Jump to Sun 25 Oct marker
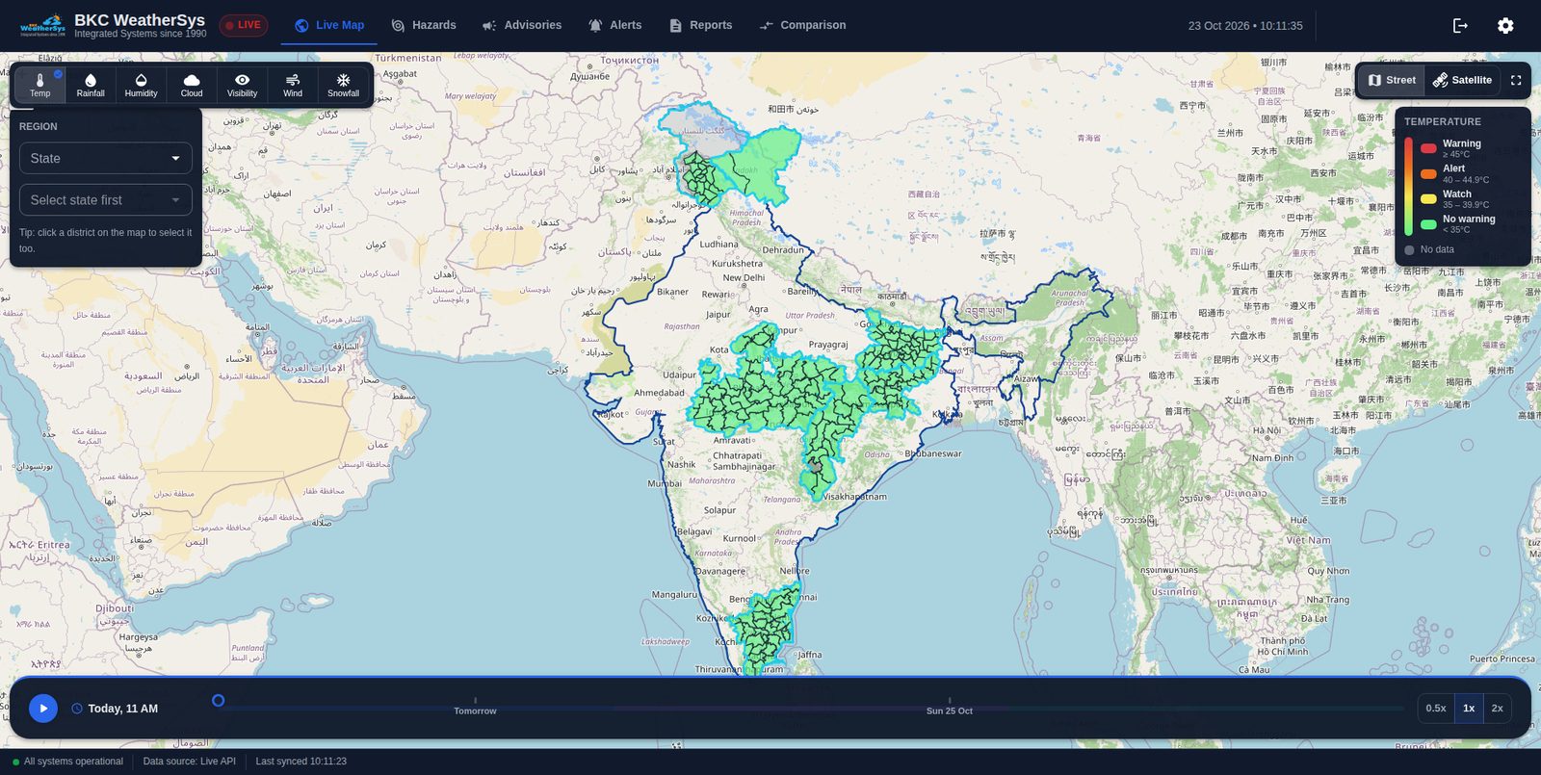This screenshot has width=1541, height=775. pyautogui.click(x=950, y=710)
